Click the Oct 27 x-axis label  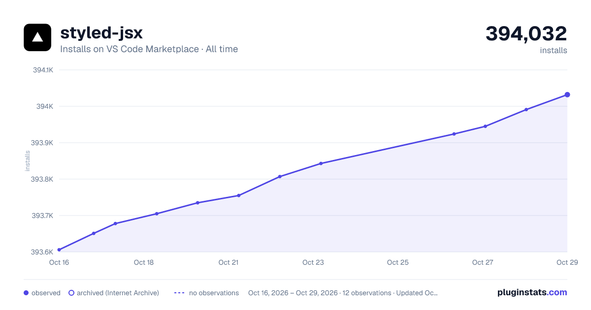click(483, 262)
